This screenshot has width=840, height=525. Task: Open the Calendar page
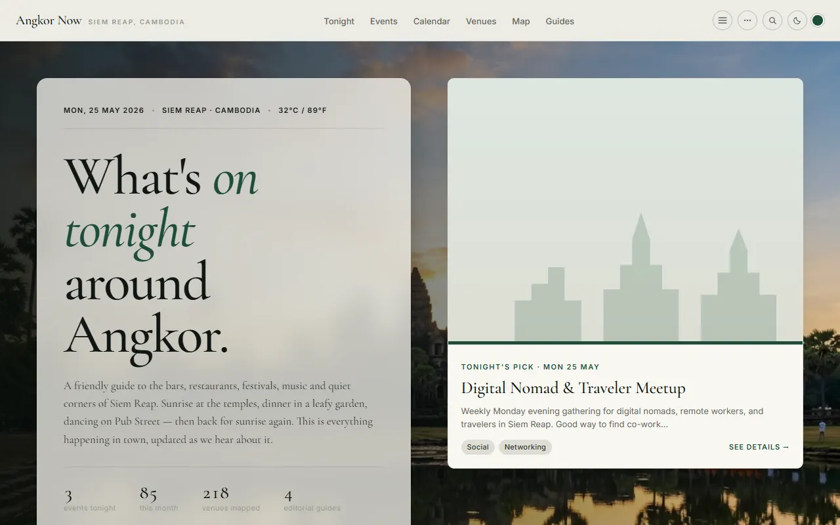pyautogui.click(x=432, y=21)
